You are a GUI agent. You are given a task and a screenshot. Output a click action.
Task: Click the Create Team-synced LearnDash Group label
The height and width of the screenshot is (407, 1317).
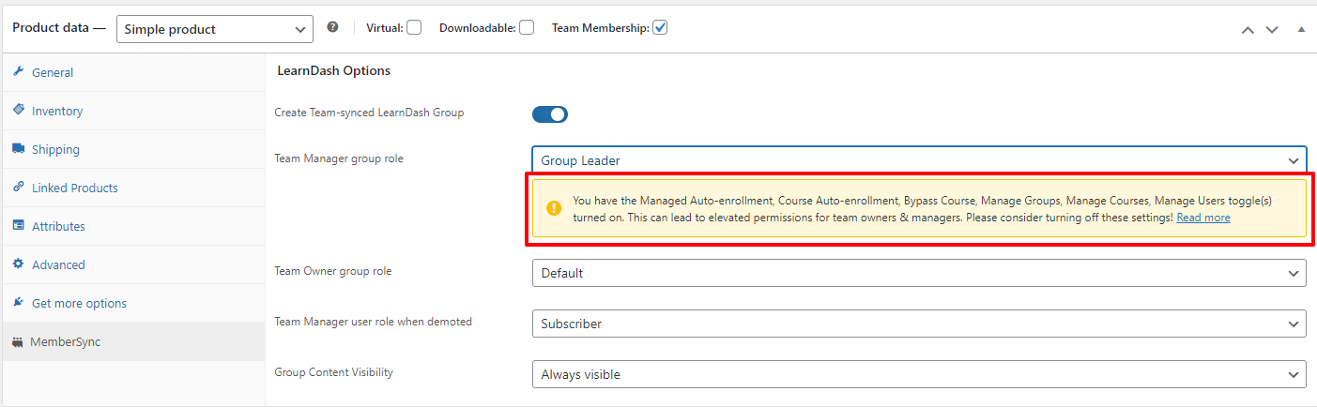[369, 113]
